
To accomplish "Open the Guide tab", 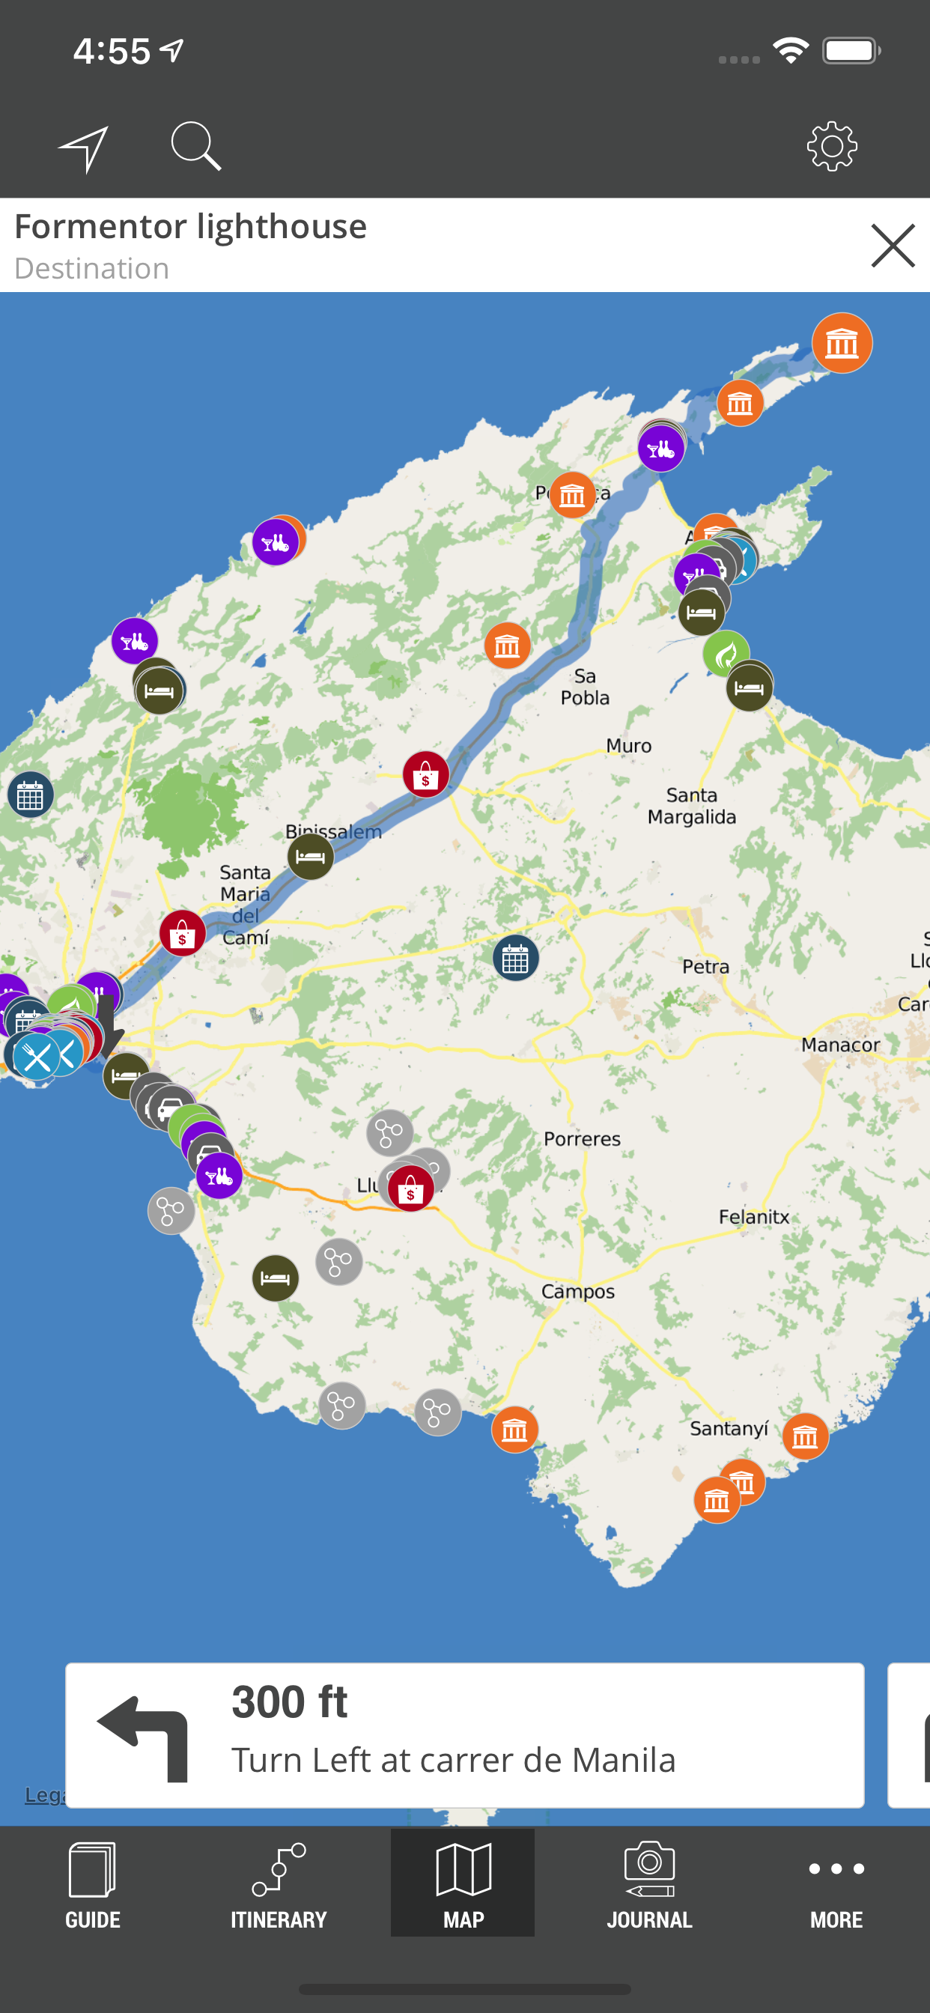I will tap(92, 1886).
